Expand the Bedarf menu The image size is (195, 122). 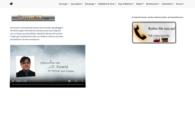pyautogui.click(x=140, y=4)
